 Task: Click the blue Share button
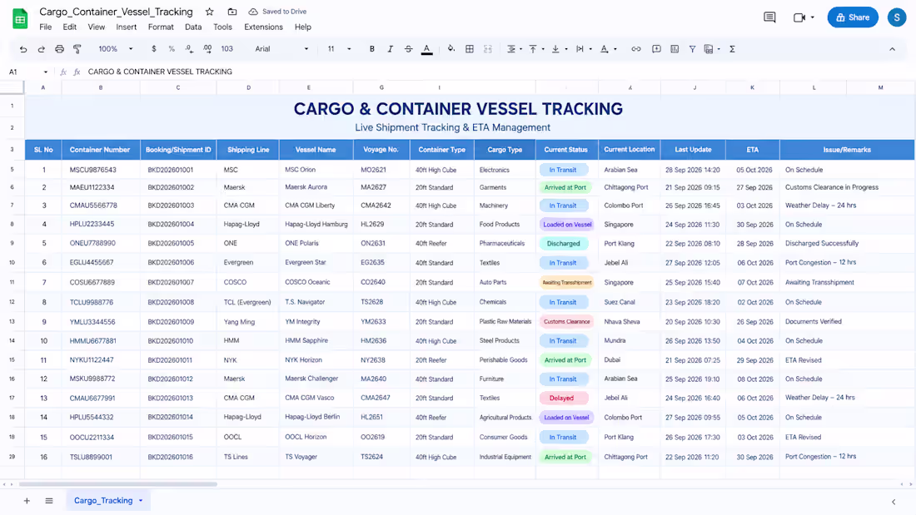(x=853, y=17)
